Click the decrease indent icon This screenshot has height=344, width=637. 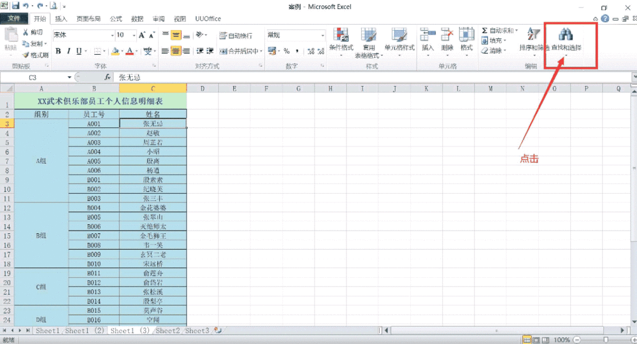tap(200, 51)
